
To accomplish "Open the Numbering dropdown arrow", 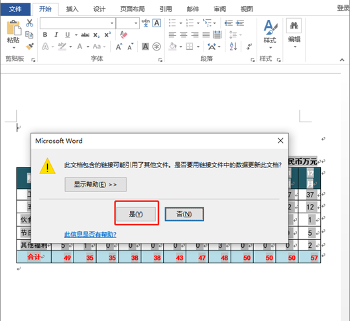I will (198, 23).
